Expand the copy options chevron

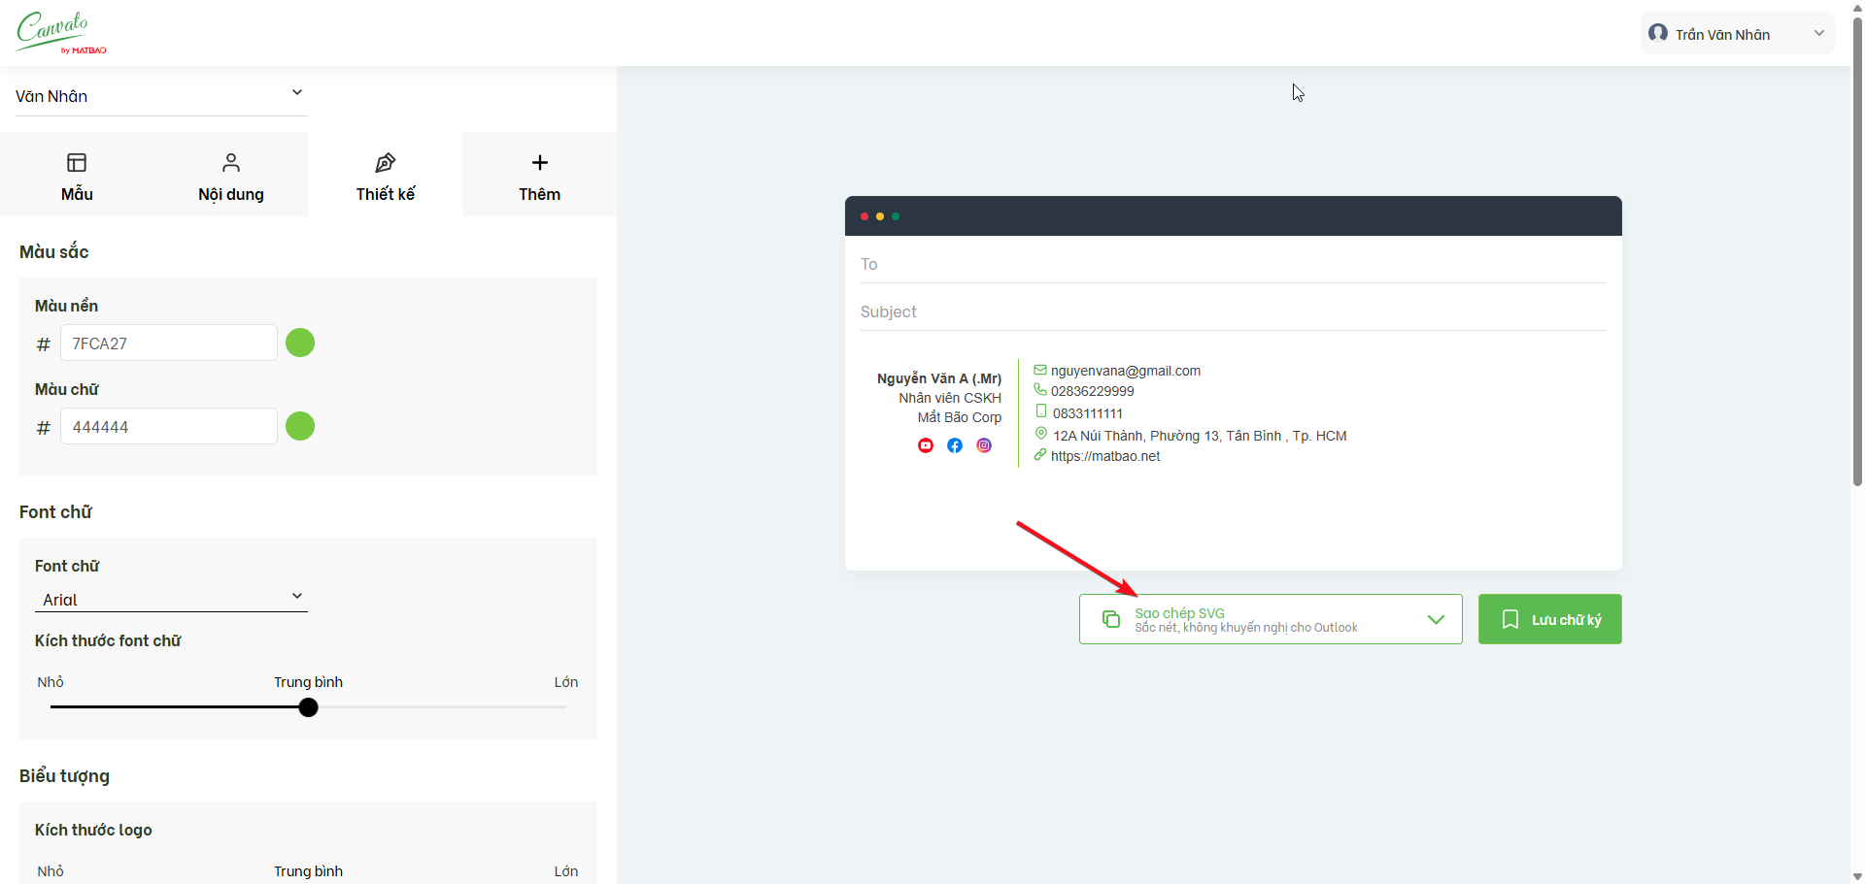coord(1436,619)
